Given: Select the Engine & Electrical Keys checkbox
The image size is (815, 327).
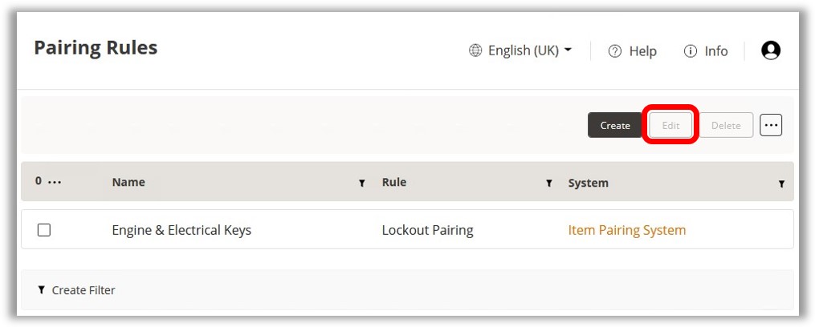Looking at the screenshot, I should (44, 230).
